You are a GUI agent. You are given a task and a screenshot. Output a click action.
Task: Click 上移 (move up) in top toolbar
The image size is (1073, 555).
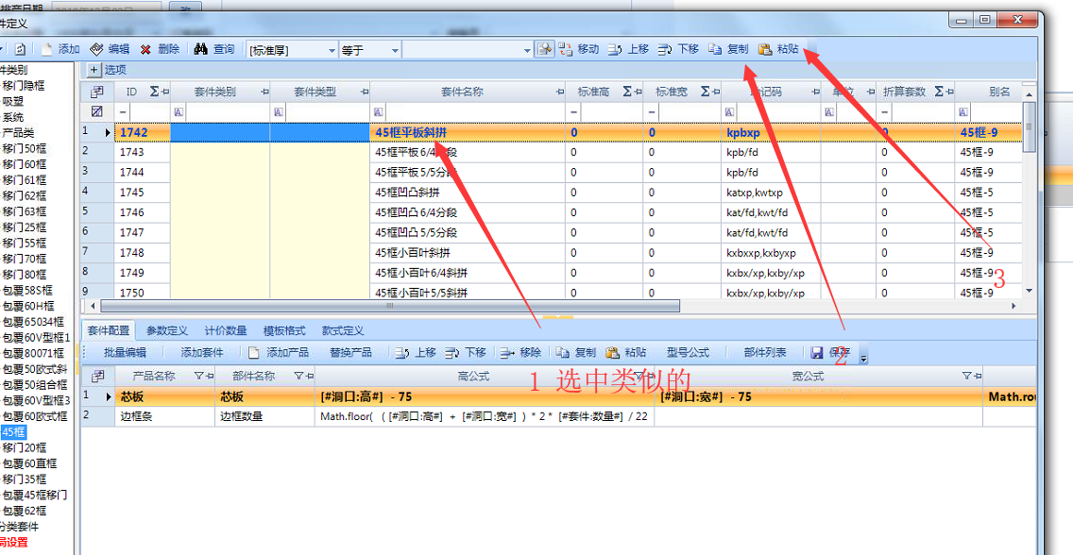(x=616, y=49)
